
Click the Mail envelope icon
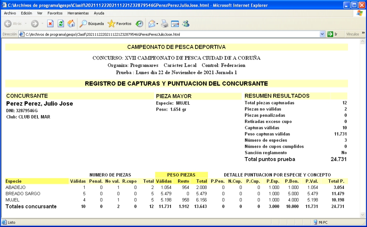152,24
